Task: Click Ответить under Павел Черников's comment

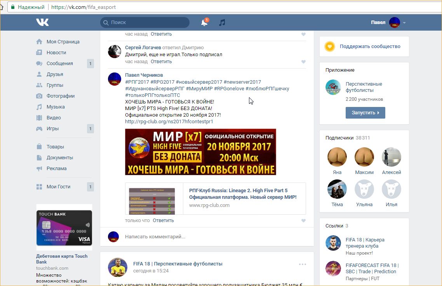Action: click(163, 221)
